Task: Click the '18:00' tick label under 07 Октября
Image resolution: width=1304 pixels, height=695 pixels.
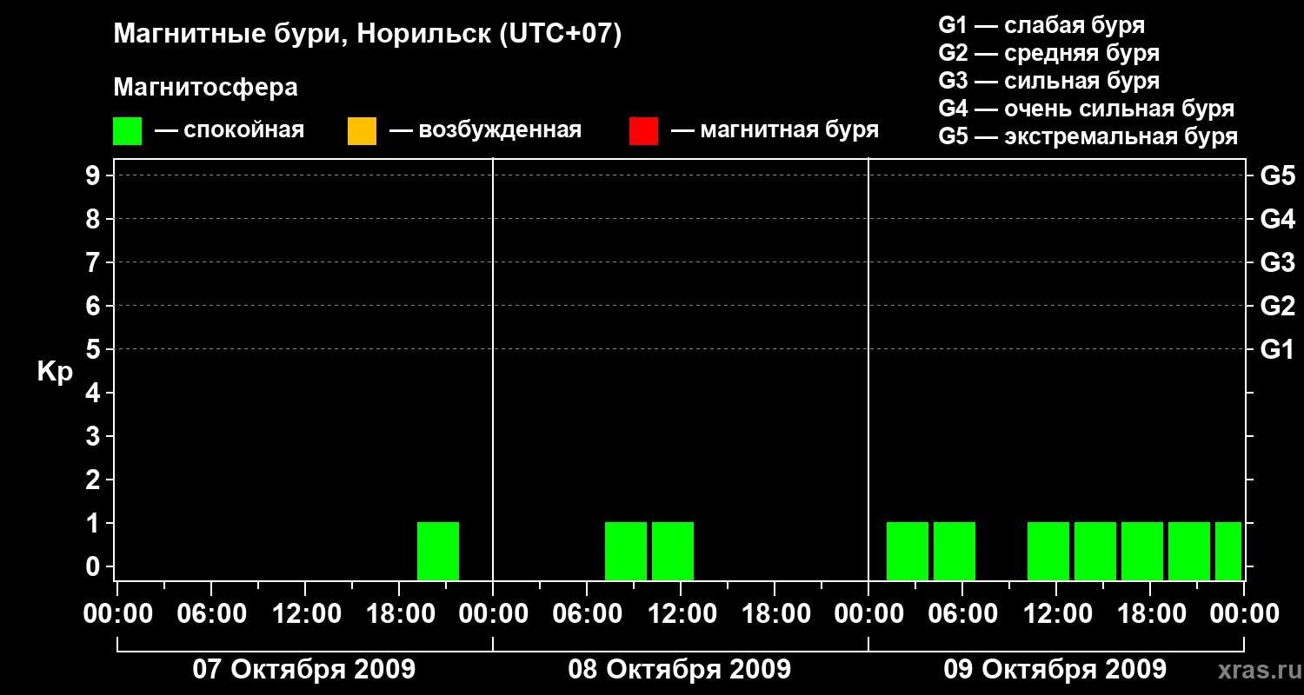Action: 399,613
